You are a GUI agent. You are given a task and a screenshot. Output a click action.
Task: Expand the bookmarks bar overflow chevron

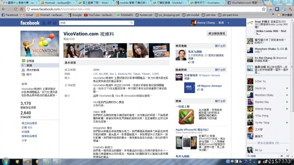[273, 15]
